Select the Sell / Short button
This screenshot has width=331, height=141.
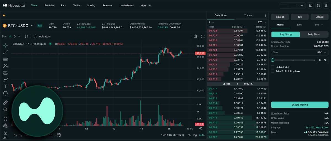coord(314,35)
